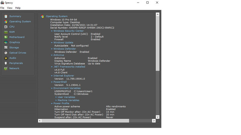The image size is (241, 135).
Task: Click the USERPROFILE path value
Action: tap(83, 91)
